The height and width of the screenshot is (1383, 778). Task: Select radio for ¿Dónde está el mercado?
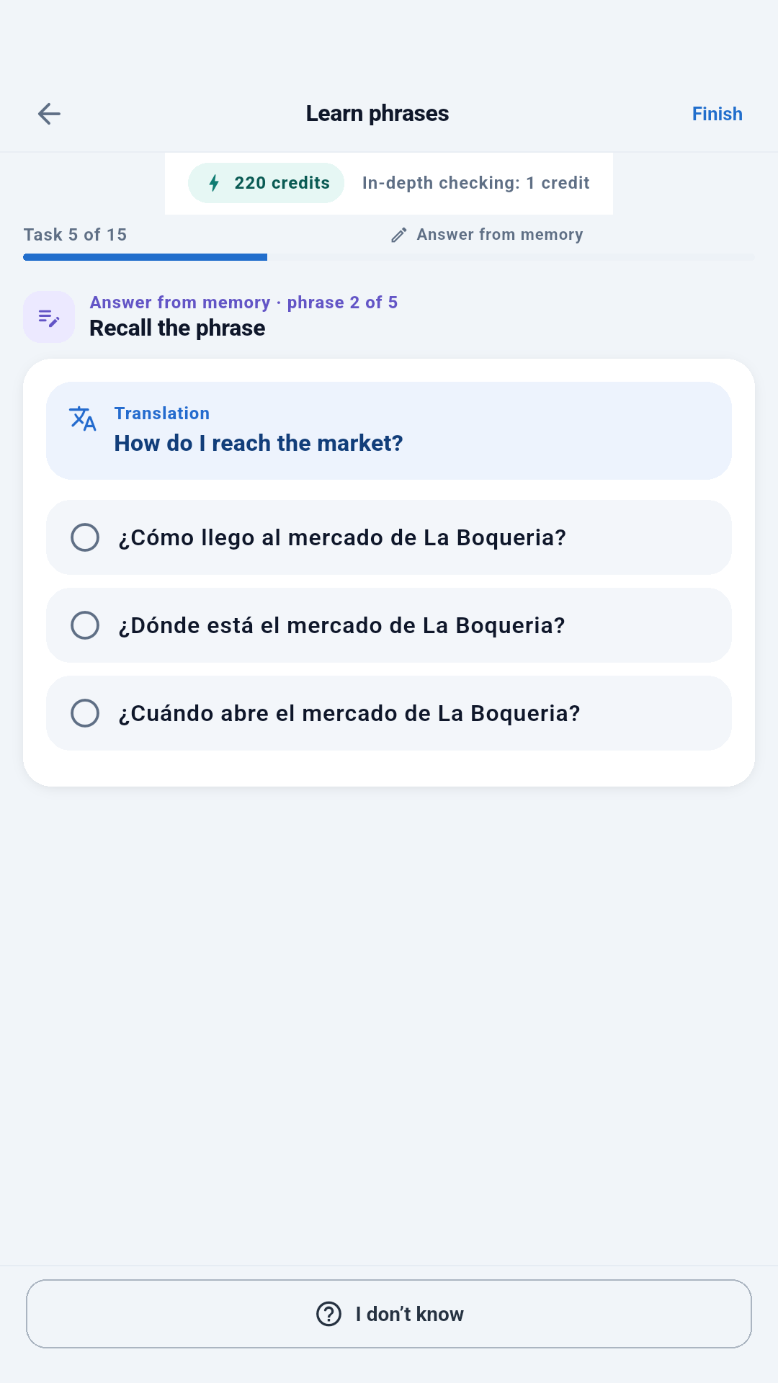[x=85, y=625]
